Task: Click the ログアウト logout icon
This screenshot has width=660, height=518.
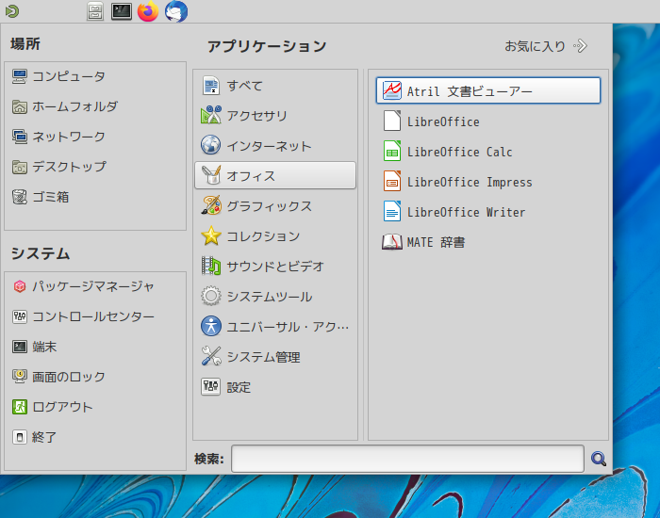Action: coord(20,407)
